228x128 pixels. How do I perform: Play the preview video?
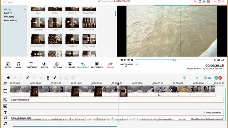[125, 60]
